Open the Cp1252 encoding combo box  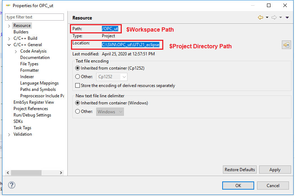coord(112,77)
